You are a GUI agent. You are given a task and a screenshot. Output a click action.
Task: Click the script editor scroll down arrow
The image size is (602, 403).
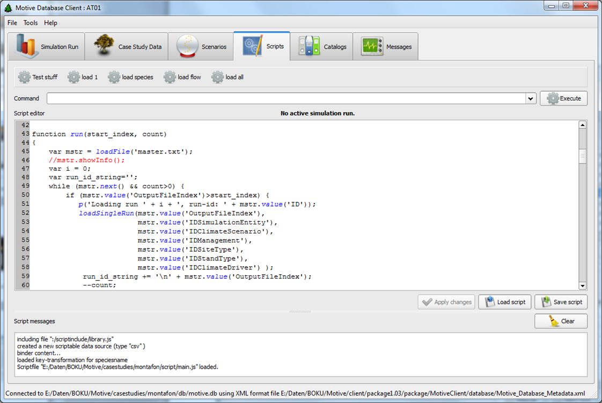(x=583, y=285)
